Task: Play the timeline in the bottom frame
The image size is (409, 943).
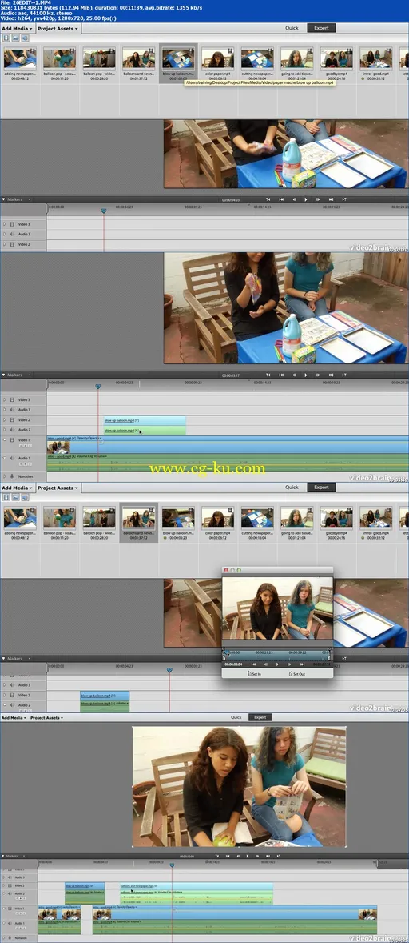Action: point(247,855)
